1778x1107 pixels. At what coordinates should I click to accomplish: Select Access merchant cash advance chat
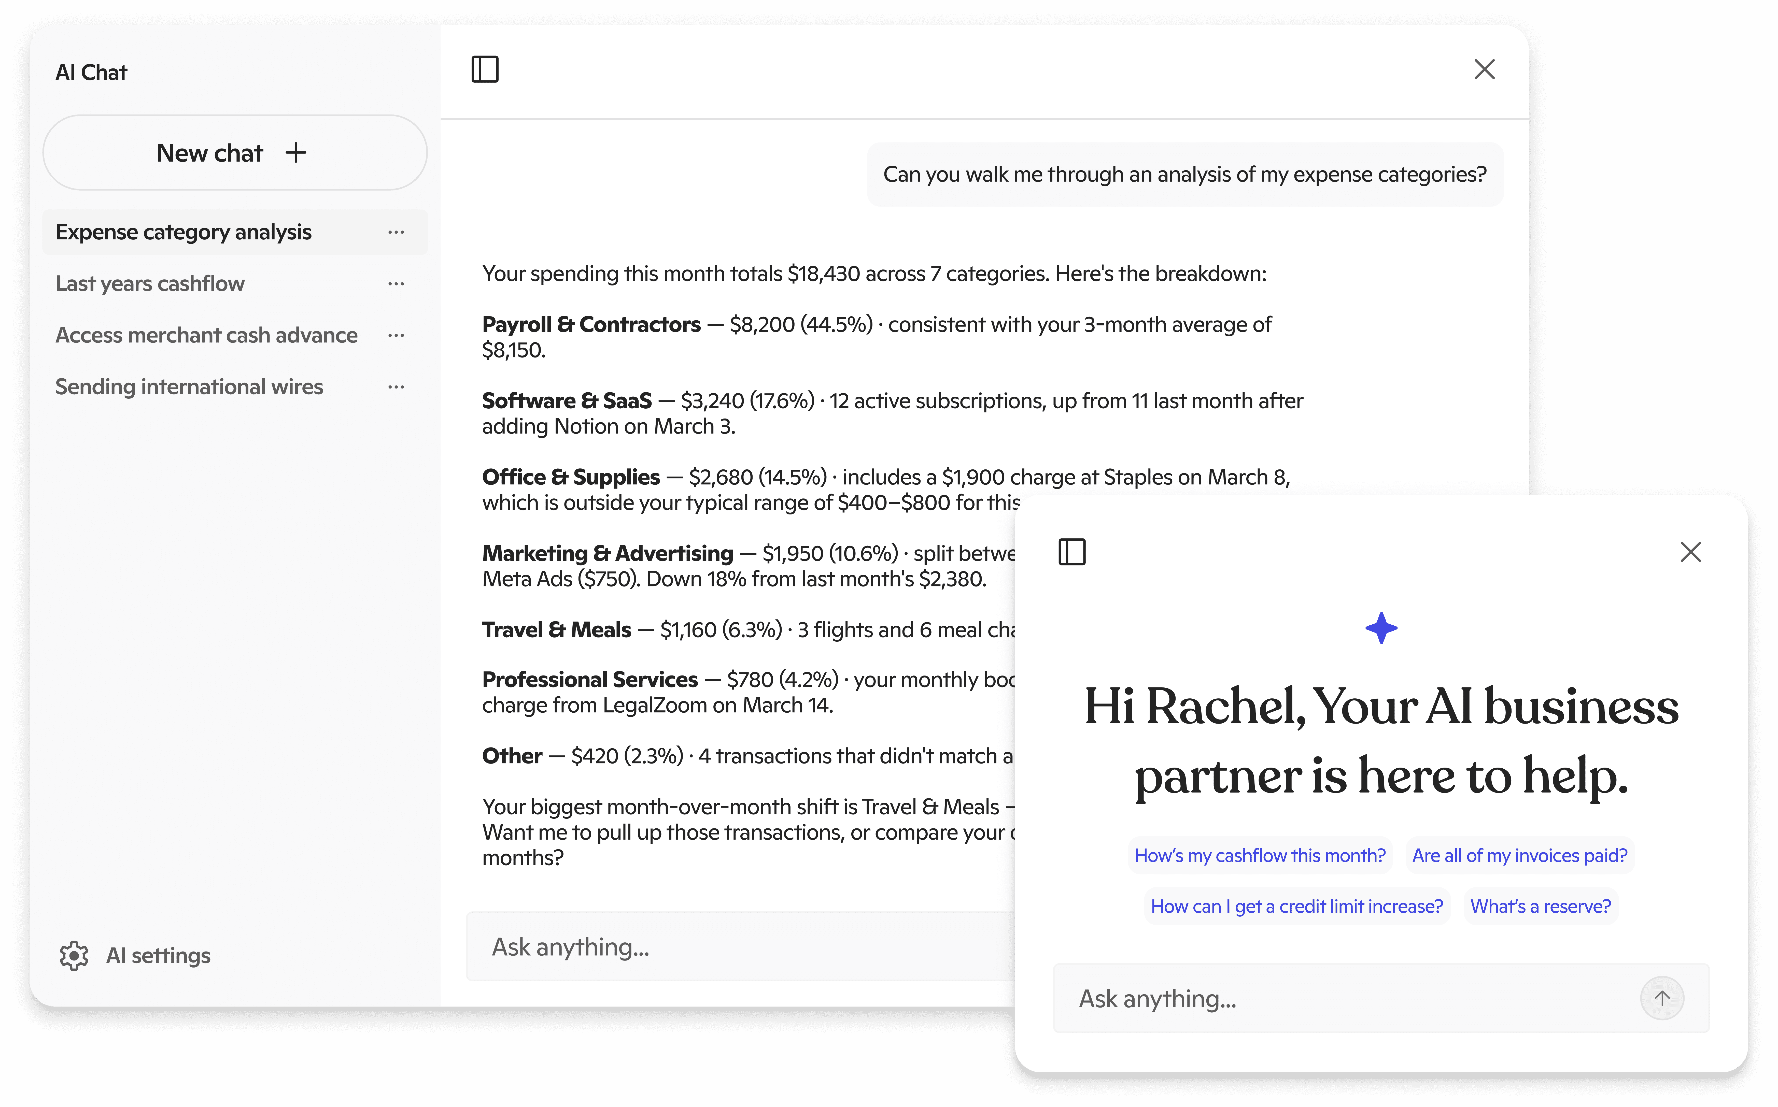(206, 335)
